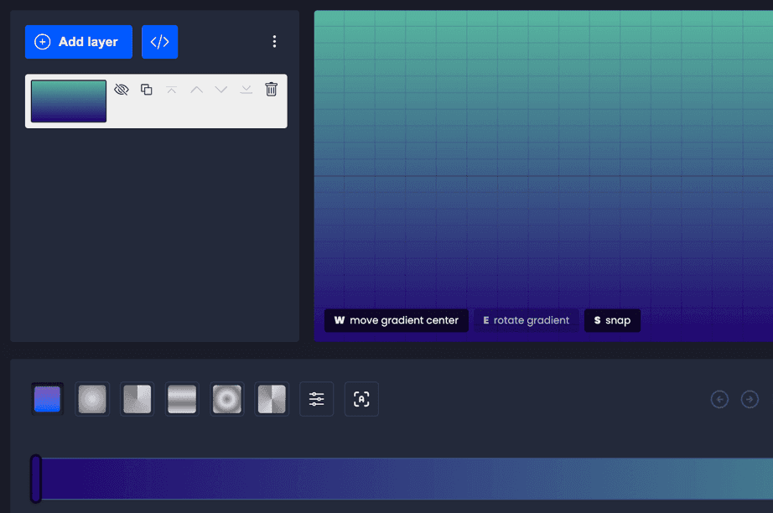Click the first gradient color stop handle
The width and height of the screenshot is (773, 513).
coord(35,479)
